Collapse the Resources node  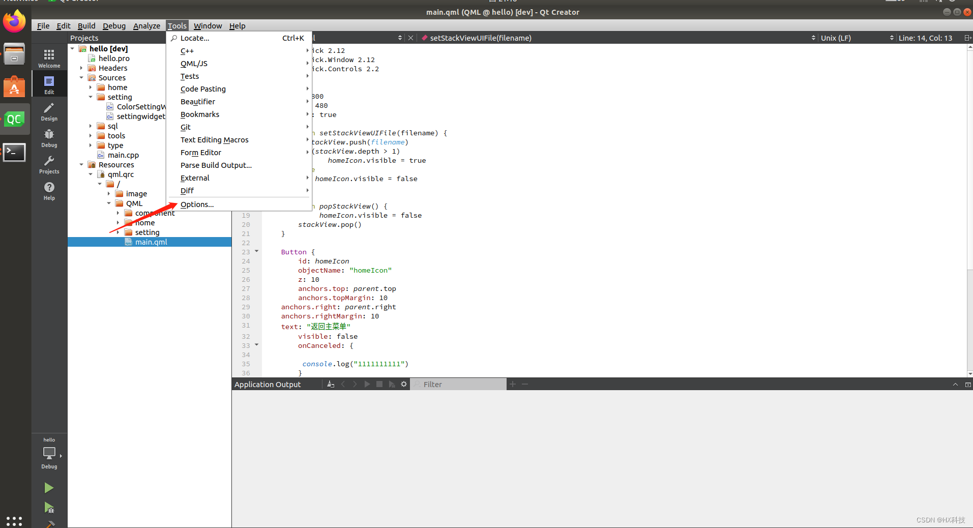click(x=81, y=165)
